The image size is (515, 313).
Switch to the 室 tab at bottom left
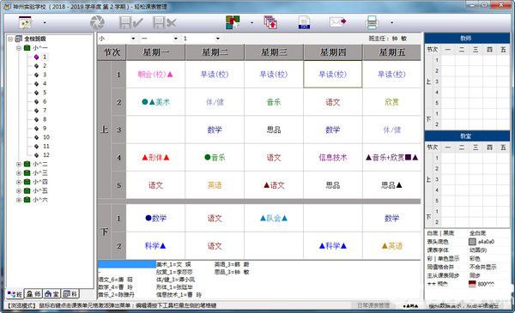[x=52, y=294]
